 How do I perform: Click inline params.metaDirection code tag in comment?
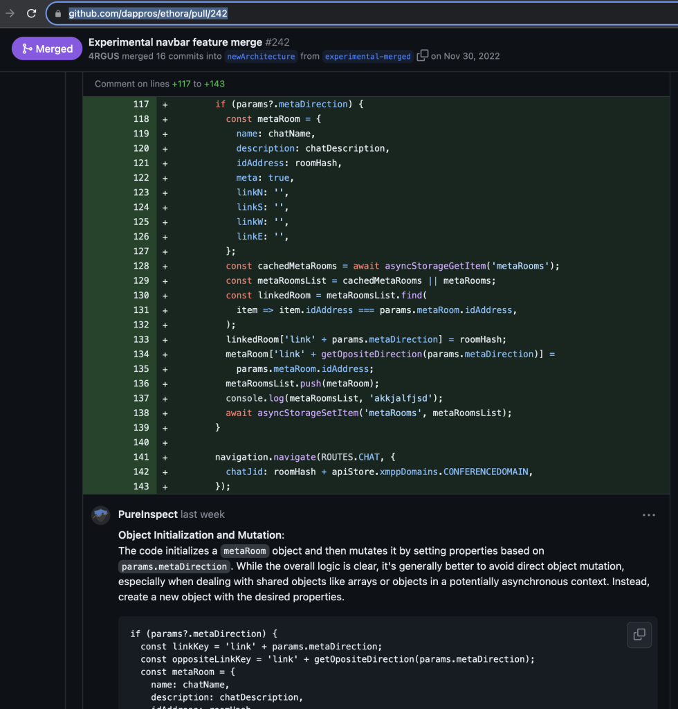pyautogui.click(x=174, y=566)
